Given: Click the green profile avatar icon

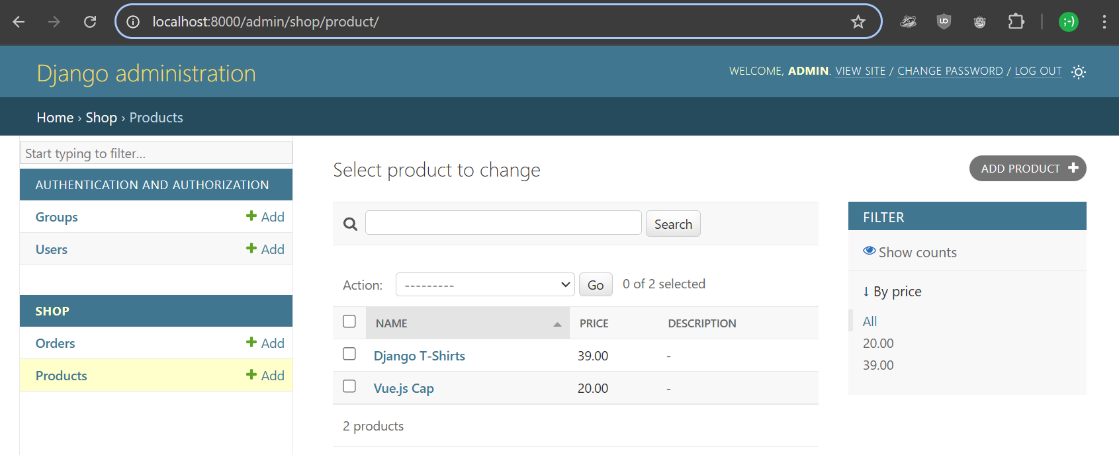Looking at the screenshot, I should tap(1068, 22).
